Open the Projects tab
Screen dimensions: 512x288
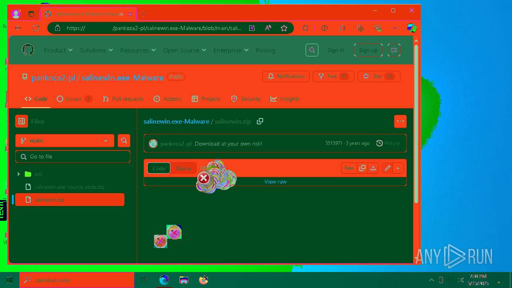click(x=206, y=99)
